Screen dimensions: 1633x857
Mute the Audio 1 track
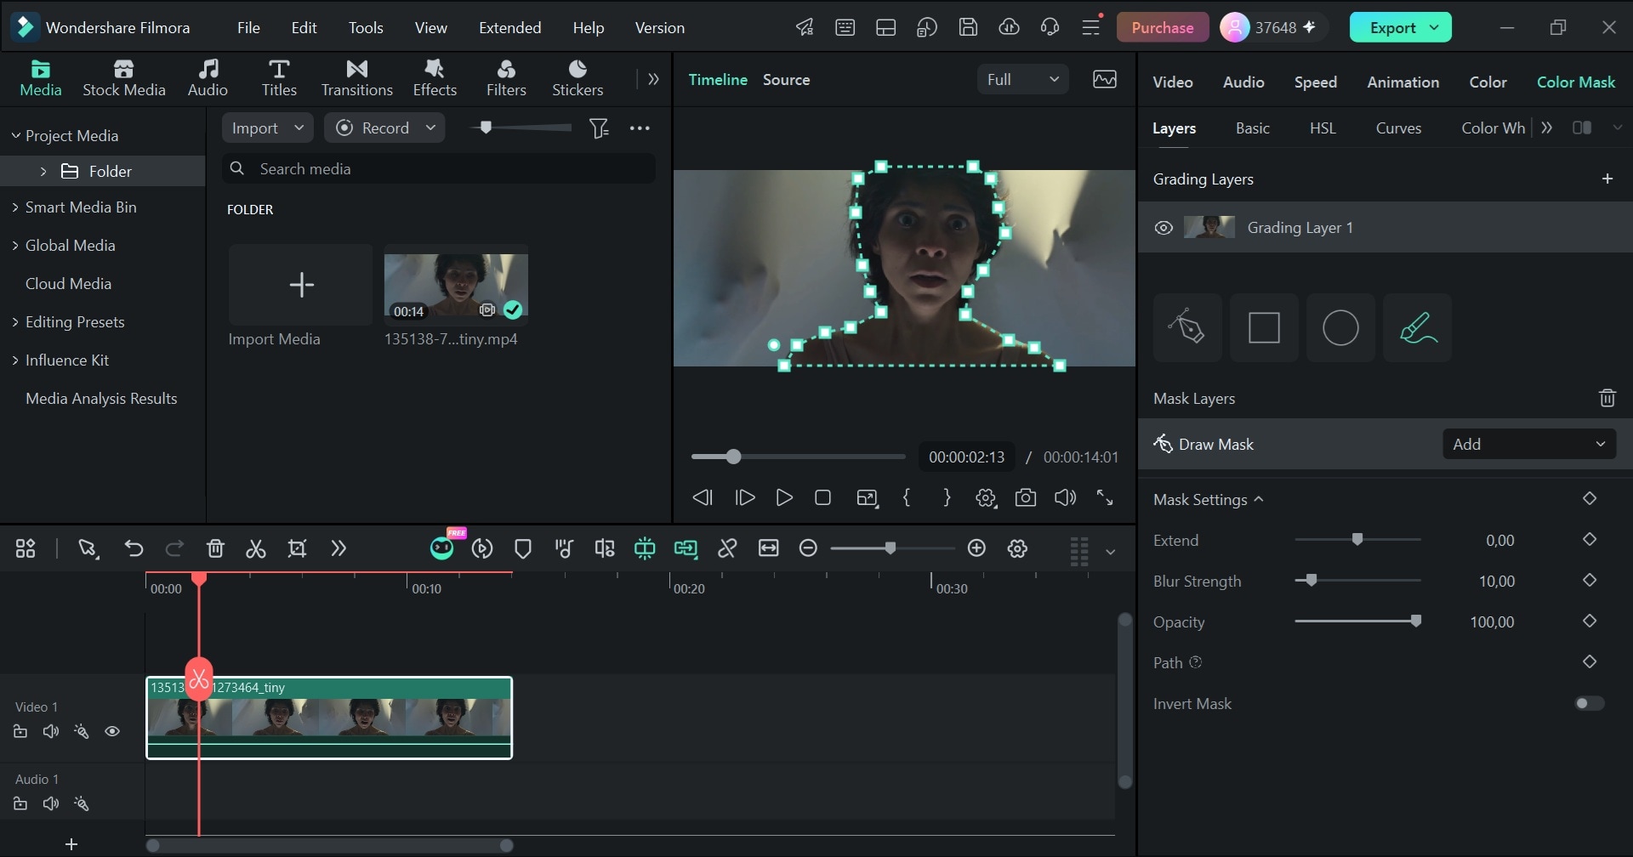pos(51,804)
